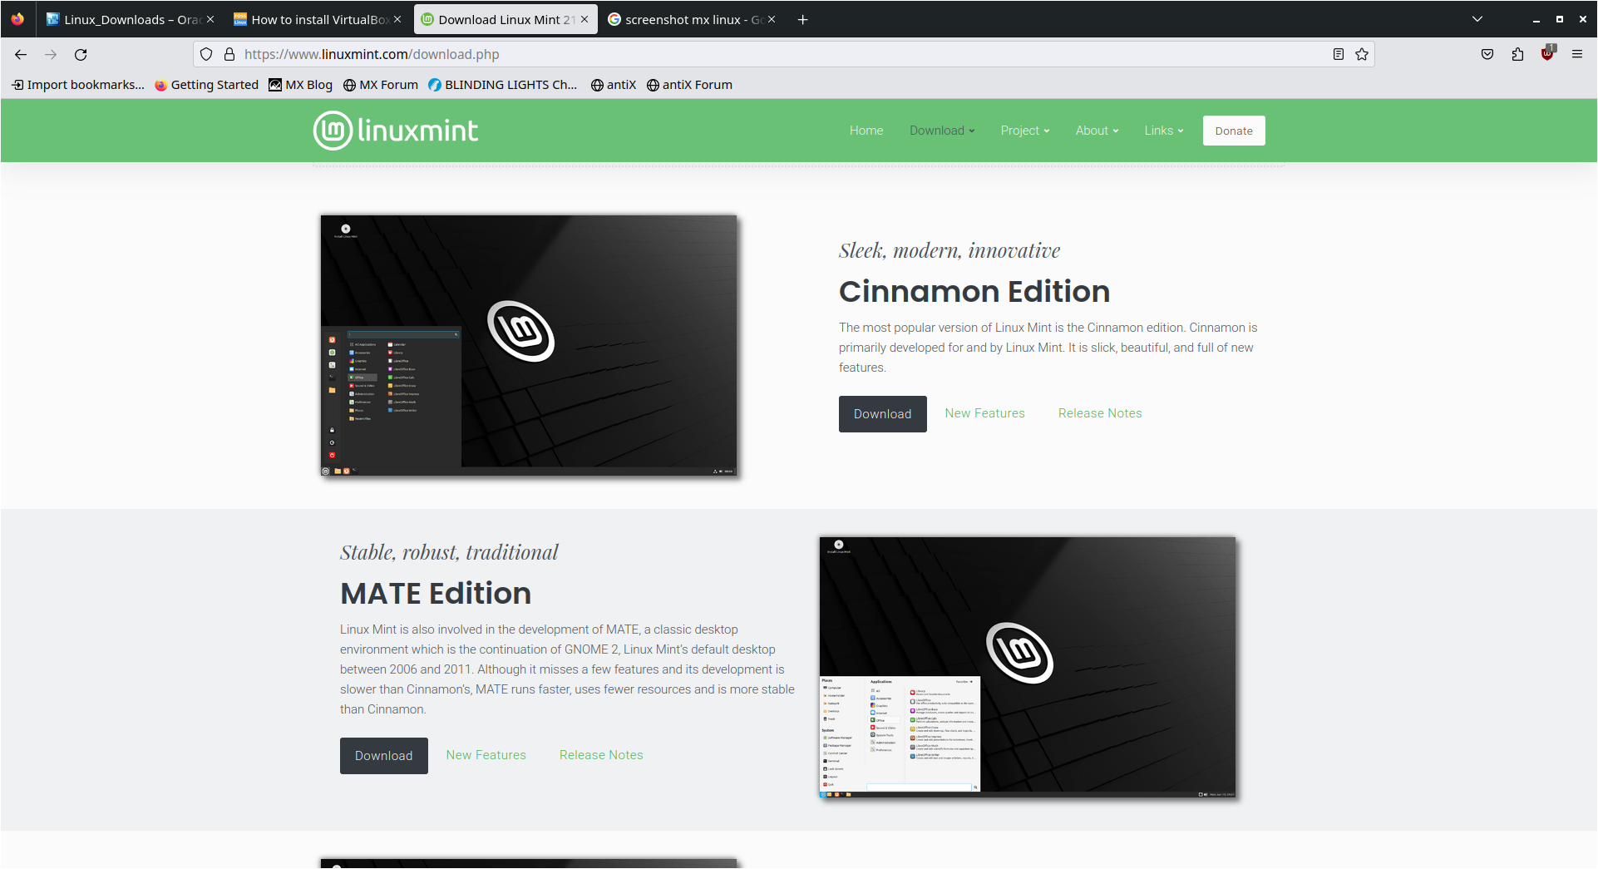
Task: Open Cinnamon Edition New Features link
Action: (984, 413)
